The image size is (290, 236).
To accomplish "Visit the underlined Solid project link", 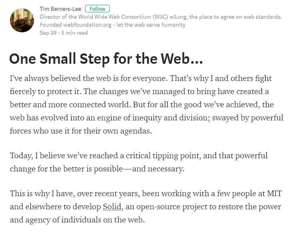I will (x=112, y=206).
